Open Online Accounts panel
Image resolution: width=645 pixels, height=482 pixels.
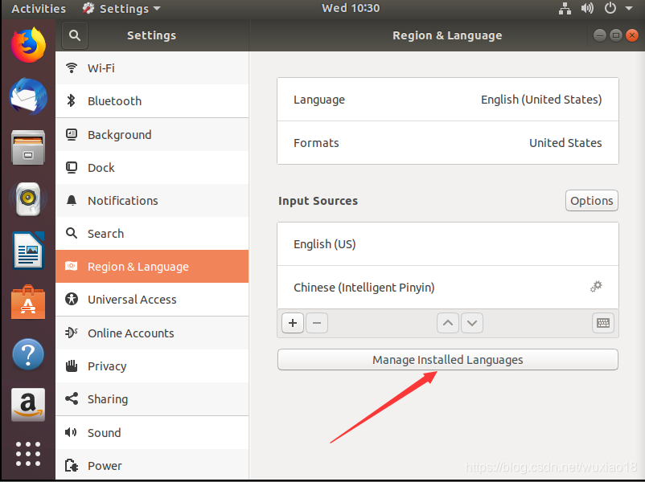click(152, 333)
